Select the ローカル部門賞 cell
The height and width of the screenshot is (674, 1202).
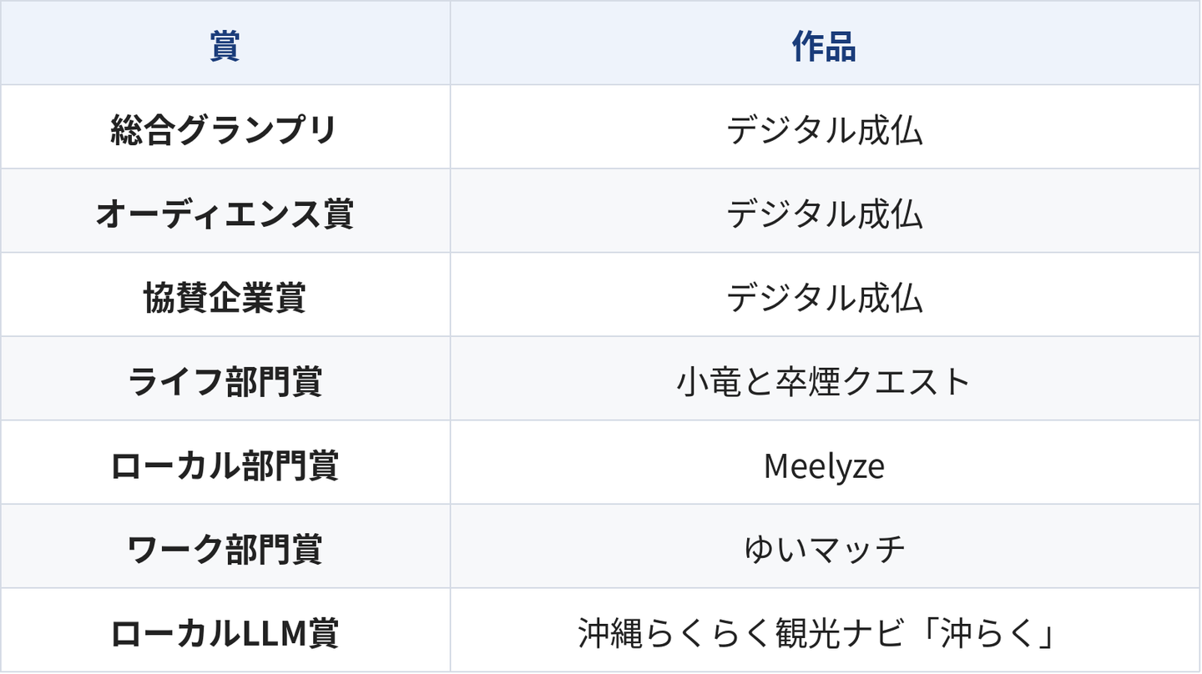point(225,463)
